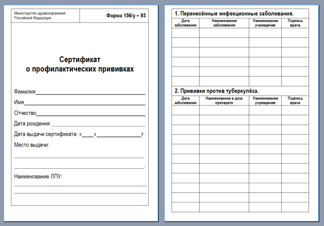This screenshot has width=324, height=226.
Task: Click heading 2. Прививки против туберкулёза
Action: [x=217, y=91]
